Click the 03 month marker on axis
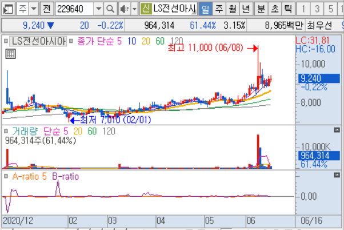The image size is (344, 230). (x=112, y=220)
